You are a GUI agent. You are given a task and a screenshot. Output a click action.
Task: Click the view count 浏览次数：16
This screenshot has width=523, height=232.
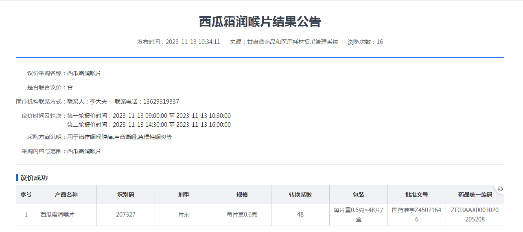365,42
